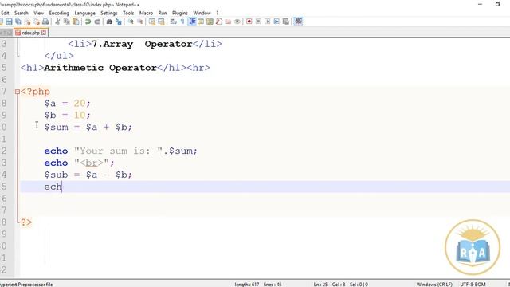Open the Tools menu
Viewport: 510px width, 287px height.
128,13
